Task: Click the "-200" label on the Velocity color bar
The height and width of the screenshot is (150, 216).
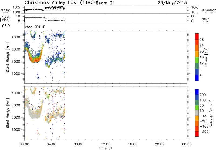Action: click(x=204, y=132)
